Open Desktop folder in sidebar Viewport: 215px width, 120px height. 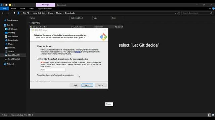[12, 33]
